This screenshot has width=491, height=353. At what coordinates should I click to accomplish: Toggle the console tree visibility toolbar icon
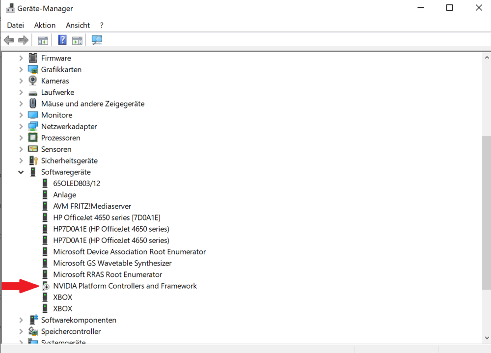pos(43,40)
